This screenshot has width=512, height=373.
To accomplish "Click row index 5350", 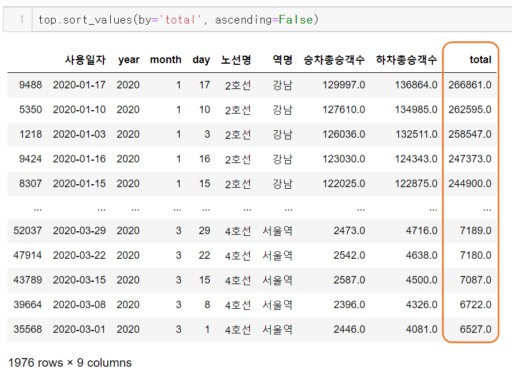I will point(30,110).
